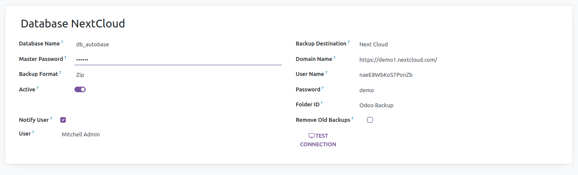Click help tooltip icon beside Master Password
The width and height of the screenshot is (578, 175).
pyautogui.click(x=65, y=57)
